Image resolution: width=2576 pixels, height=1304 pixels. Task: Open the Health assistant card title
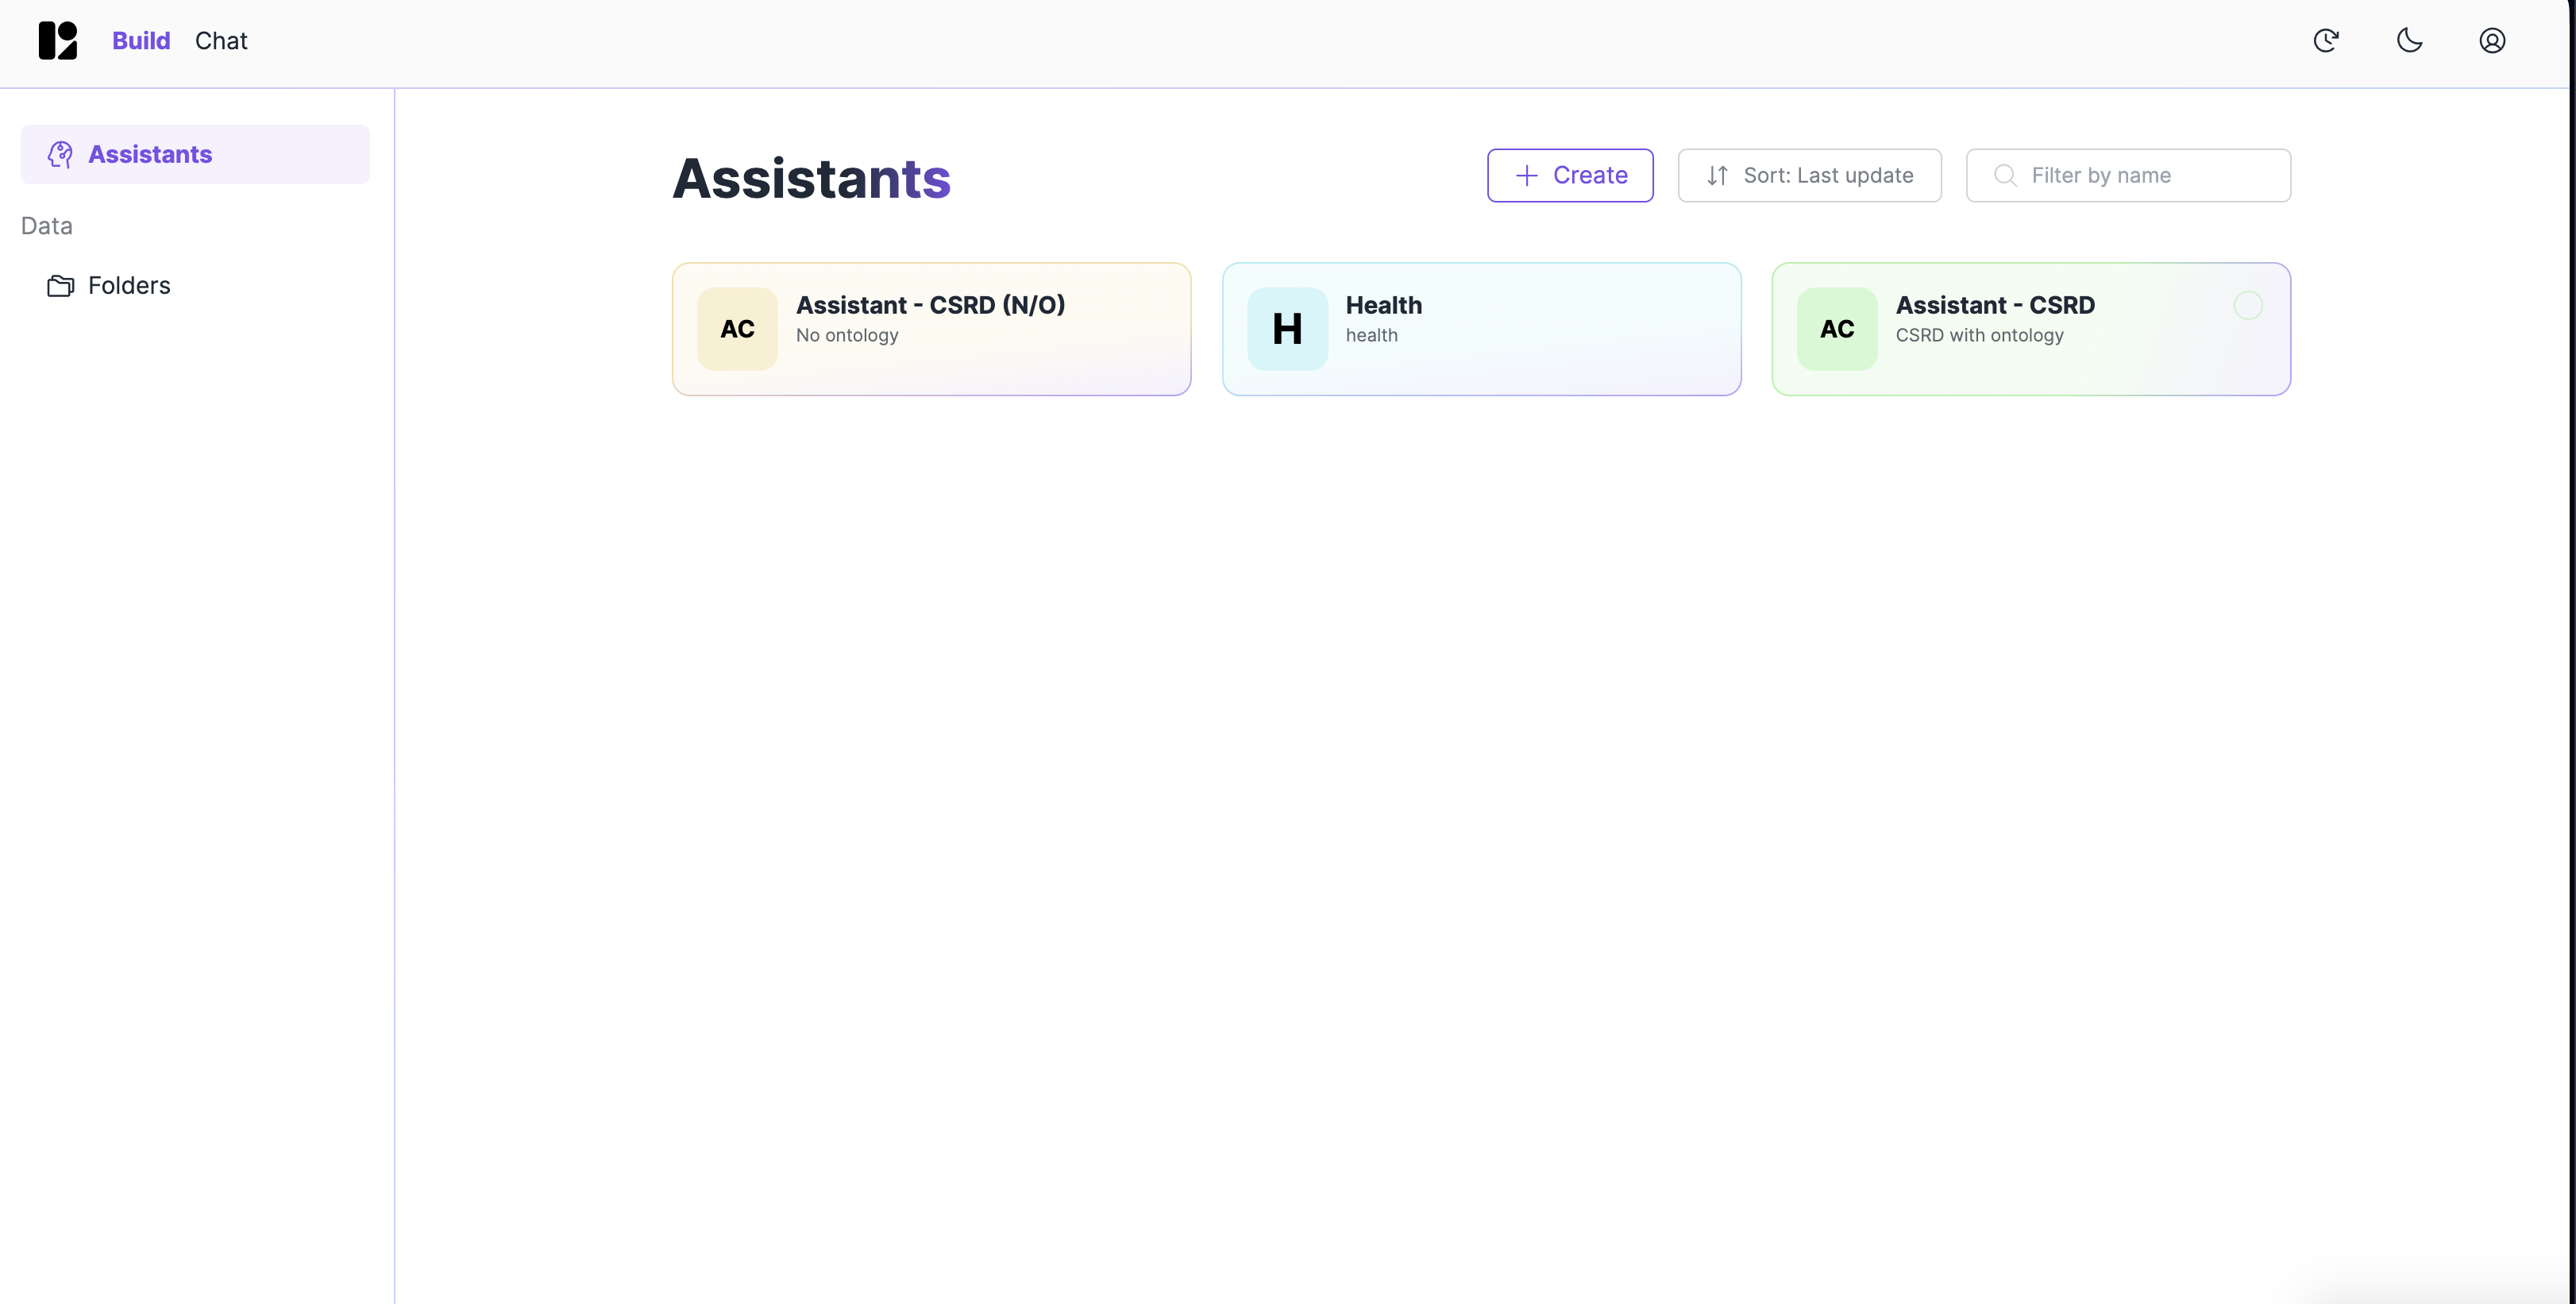[x=1383, y=305]
